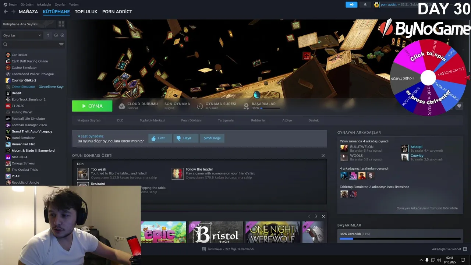Click the Too weak achievement icon
The image size is (471, 265).
83,173
